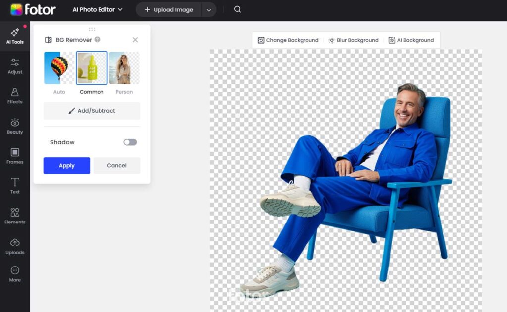Select the Beauty tools icon
This screenshot has height=312, width=507.
pyautogui.click(x=15, y=126)
